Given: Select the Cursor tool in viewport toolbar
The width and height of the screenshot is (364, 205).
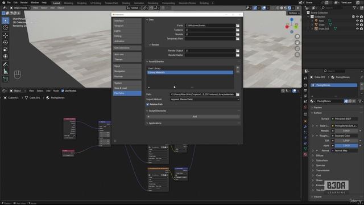Looking at the screenshot, I should tap(6, 28).
